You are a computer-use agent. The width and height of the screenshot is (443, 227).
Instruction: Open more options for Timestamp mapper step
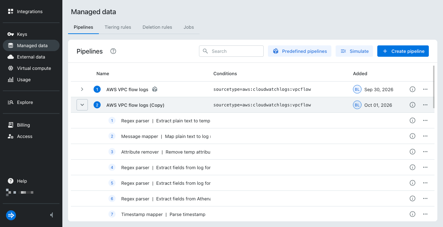[425, 214]
